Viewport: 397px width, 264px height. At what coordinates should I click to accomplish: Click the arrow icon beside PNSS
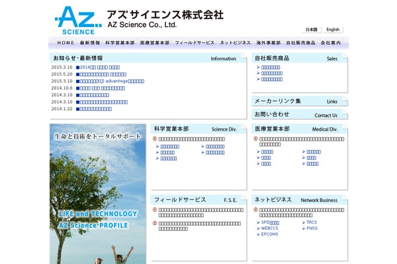click(x=304, y=228)
